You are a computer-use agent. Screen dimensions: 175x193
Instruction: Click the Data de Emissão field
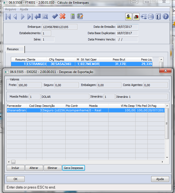[x=127, y=27]
